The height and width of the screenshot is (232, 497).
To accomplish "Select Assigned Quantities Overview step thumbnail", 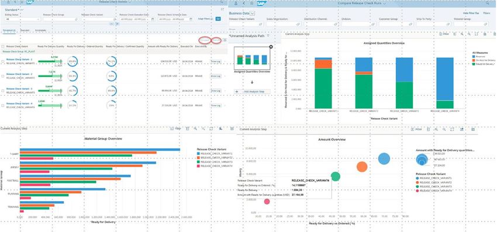I will point(252,58).
